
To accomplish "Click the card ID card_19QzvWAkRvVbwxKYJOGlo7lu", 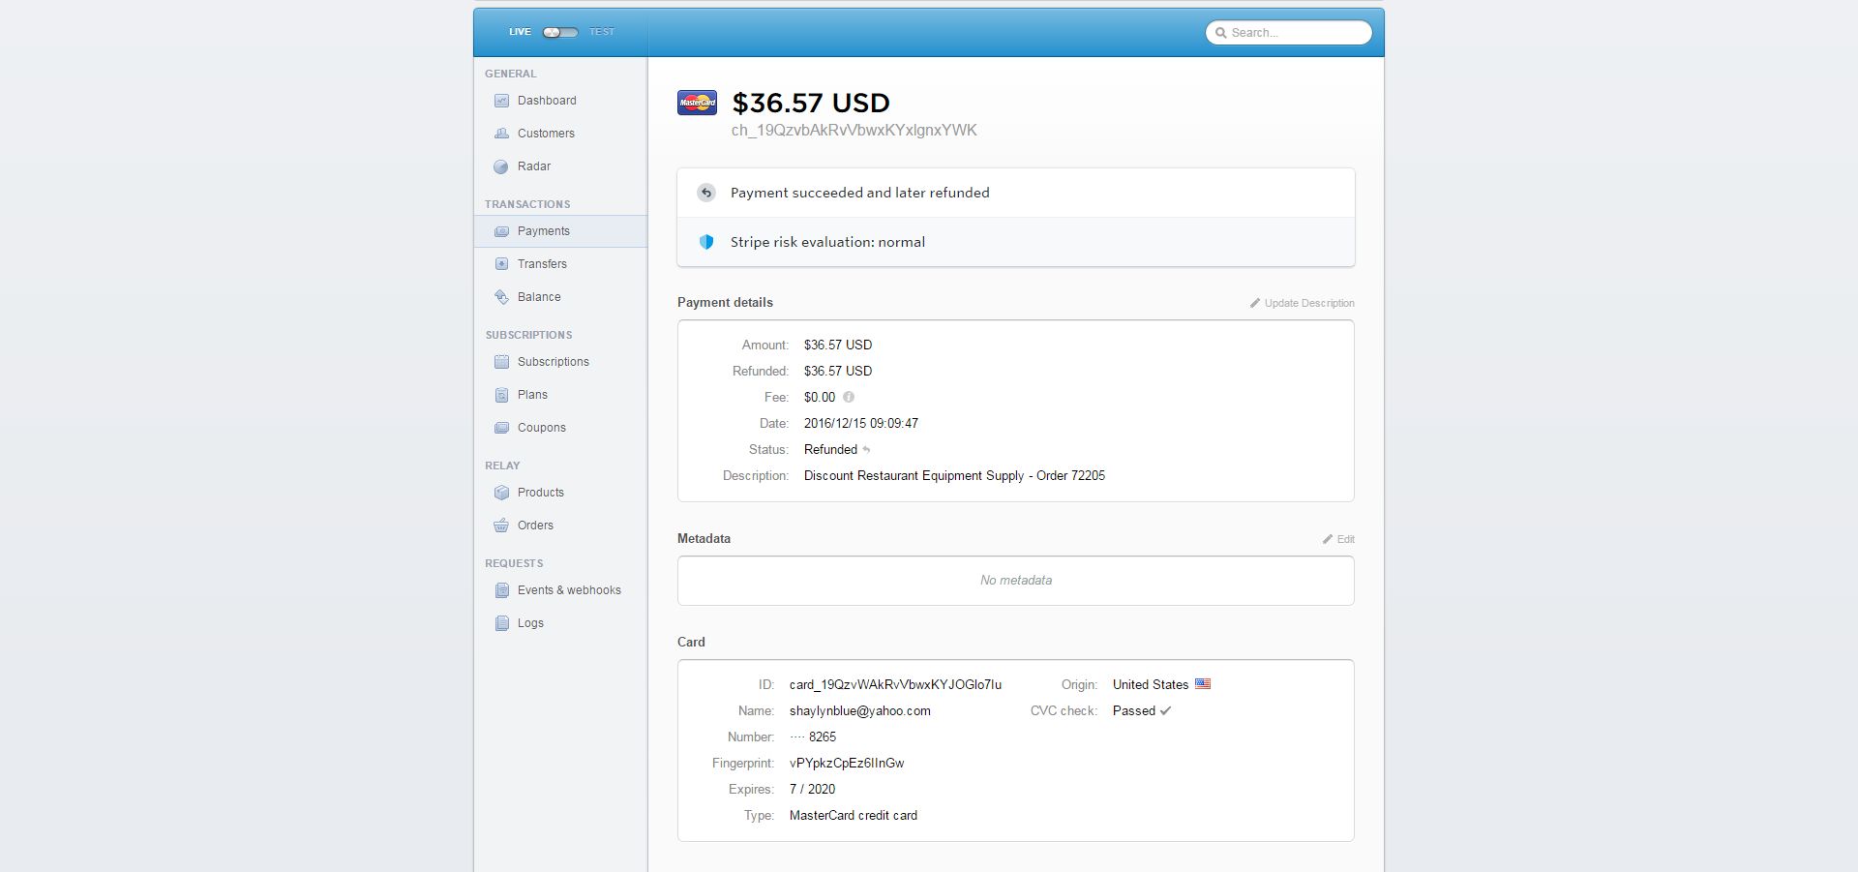I will (895, 685).
